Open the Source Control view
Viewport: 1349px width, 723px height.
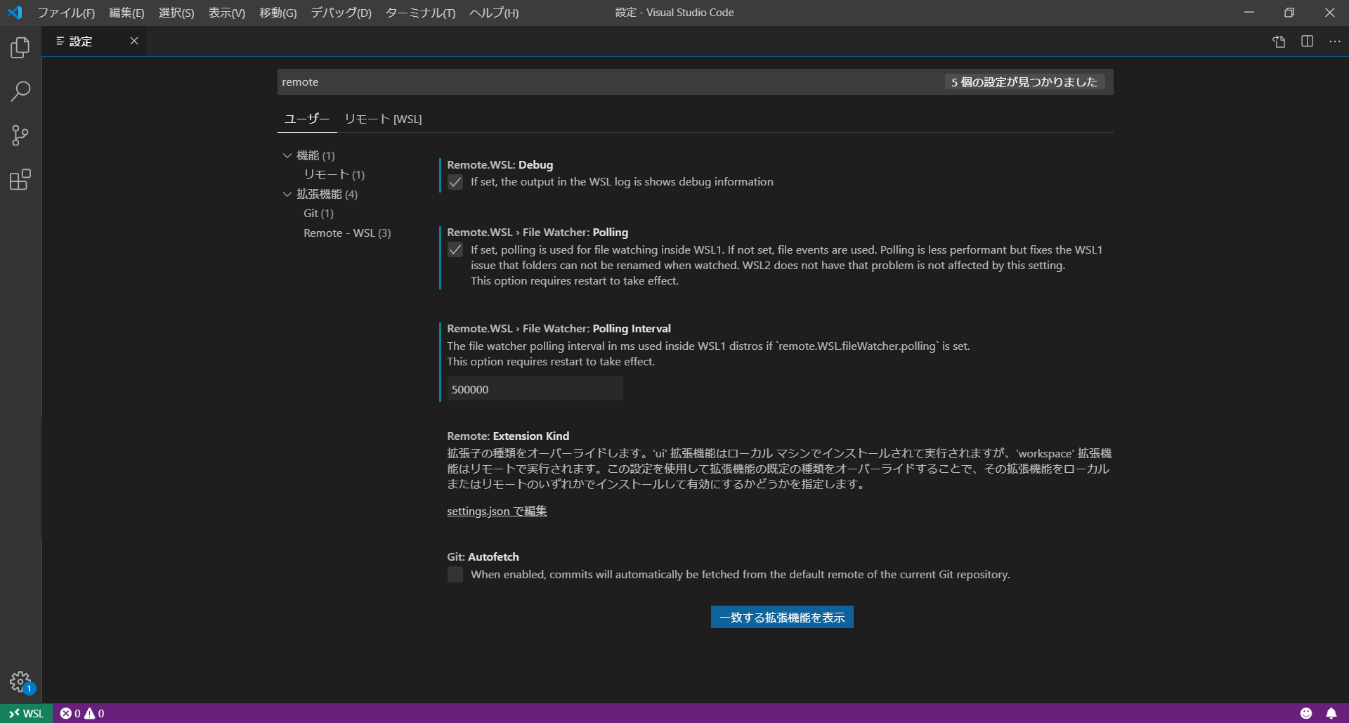pos(20,136)
